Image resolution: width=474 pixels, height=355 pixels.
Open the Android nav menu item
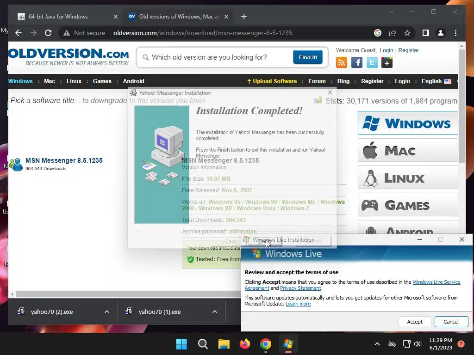point(134,81)
